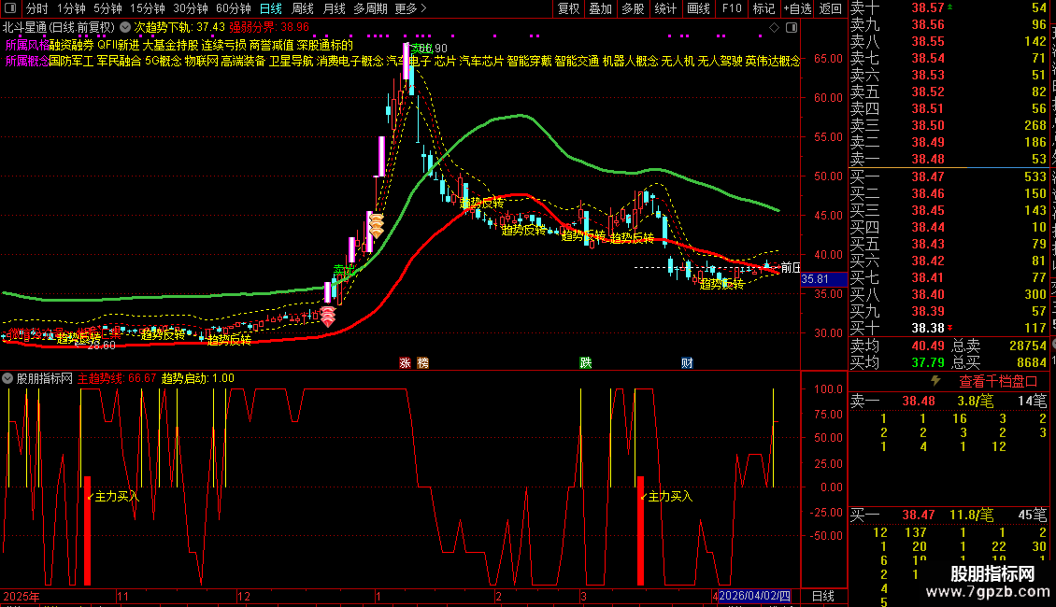Image resolution: width=1056 pixels, height=607 pixels.
Task: Click the 65.00 price axis label
Action: (x=828, y=58)
